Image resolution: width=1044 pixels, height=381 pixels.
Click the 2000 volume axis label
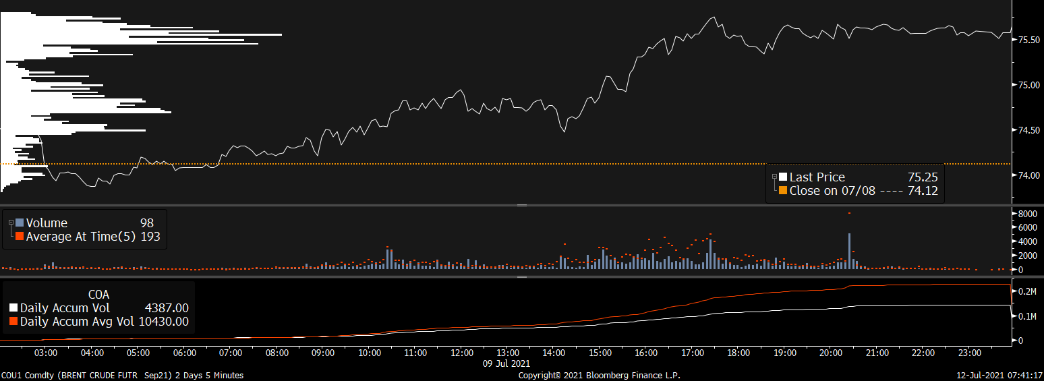[1027, 256]
